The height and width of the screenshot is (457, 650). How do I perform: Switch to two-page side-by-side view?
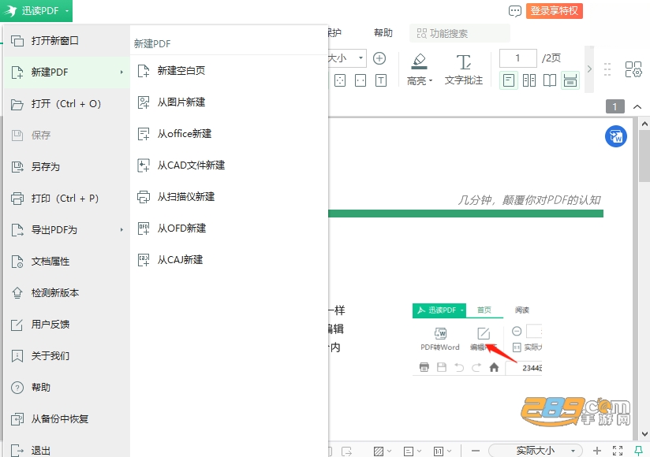[x=529, y=80]
